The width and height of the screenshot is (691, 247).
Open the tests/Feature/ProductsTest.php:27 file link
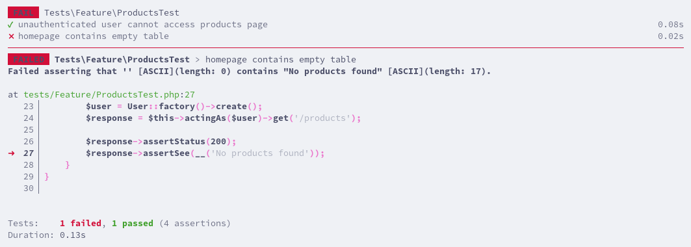click(x=109, y=95)
